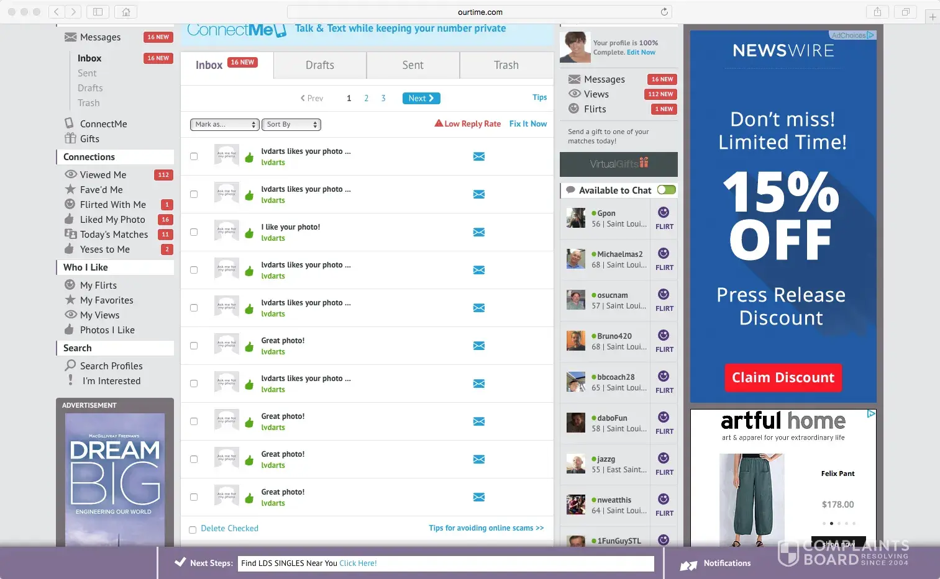The height and width of the screenshot is (579, 940).
Task: Click 'Tips for avoiding online scams' link
Action: pyautogui.click(x=486, y=528)
